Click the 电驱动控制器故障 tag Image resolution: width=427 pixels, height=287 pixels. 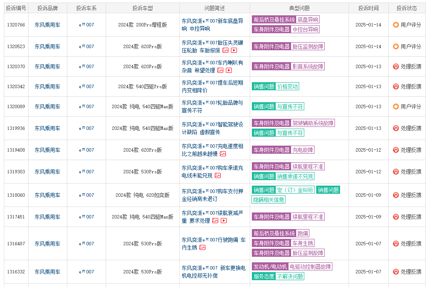click(310, 267)
